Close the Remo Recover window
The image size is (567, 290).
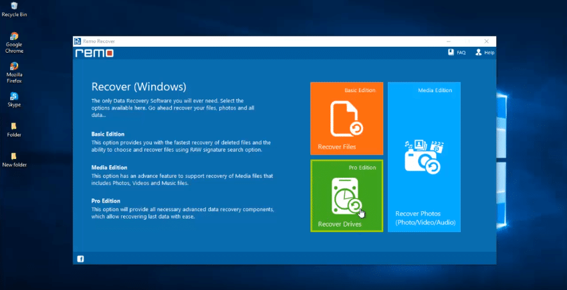[489, 41]
